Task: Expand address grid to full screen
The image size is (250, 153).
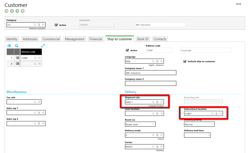Action: click(43, 46)
